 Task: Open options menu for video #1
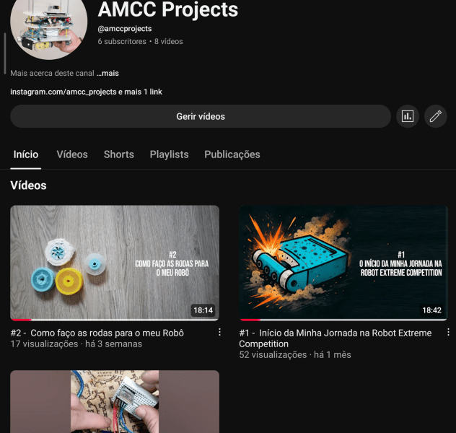pyautogui.click(x=448, y=332)
